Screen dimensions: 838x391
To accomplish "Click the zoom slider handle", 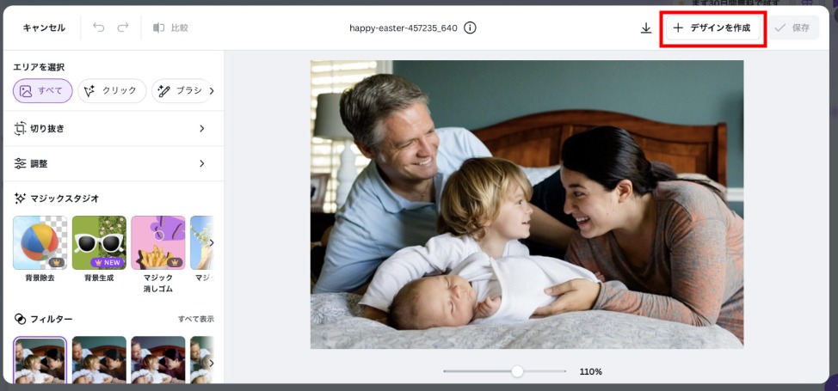I will pos(517,371).
